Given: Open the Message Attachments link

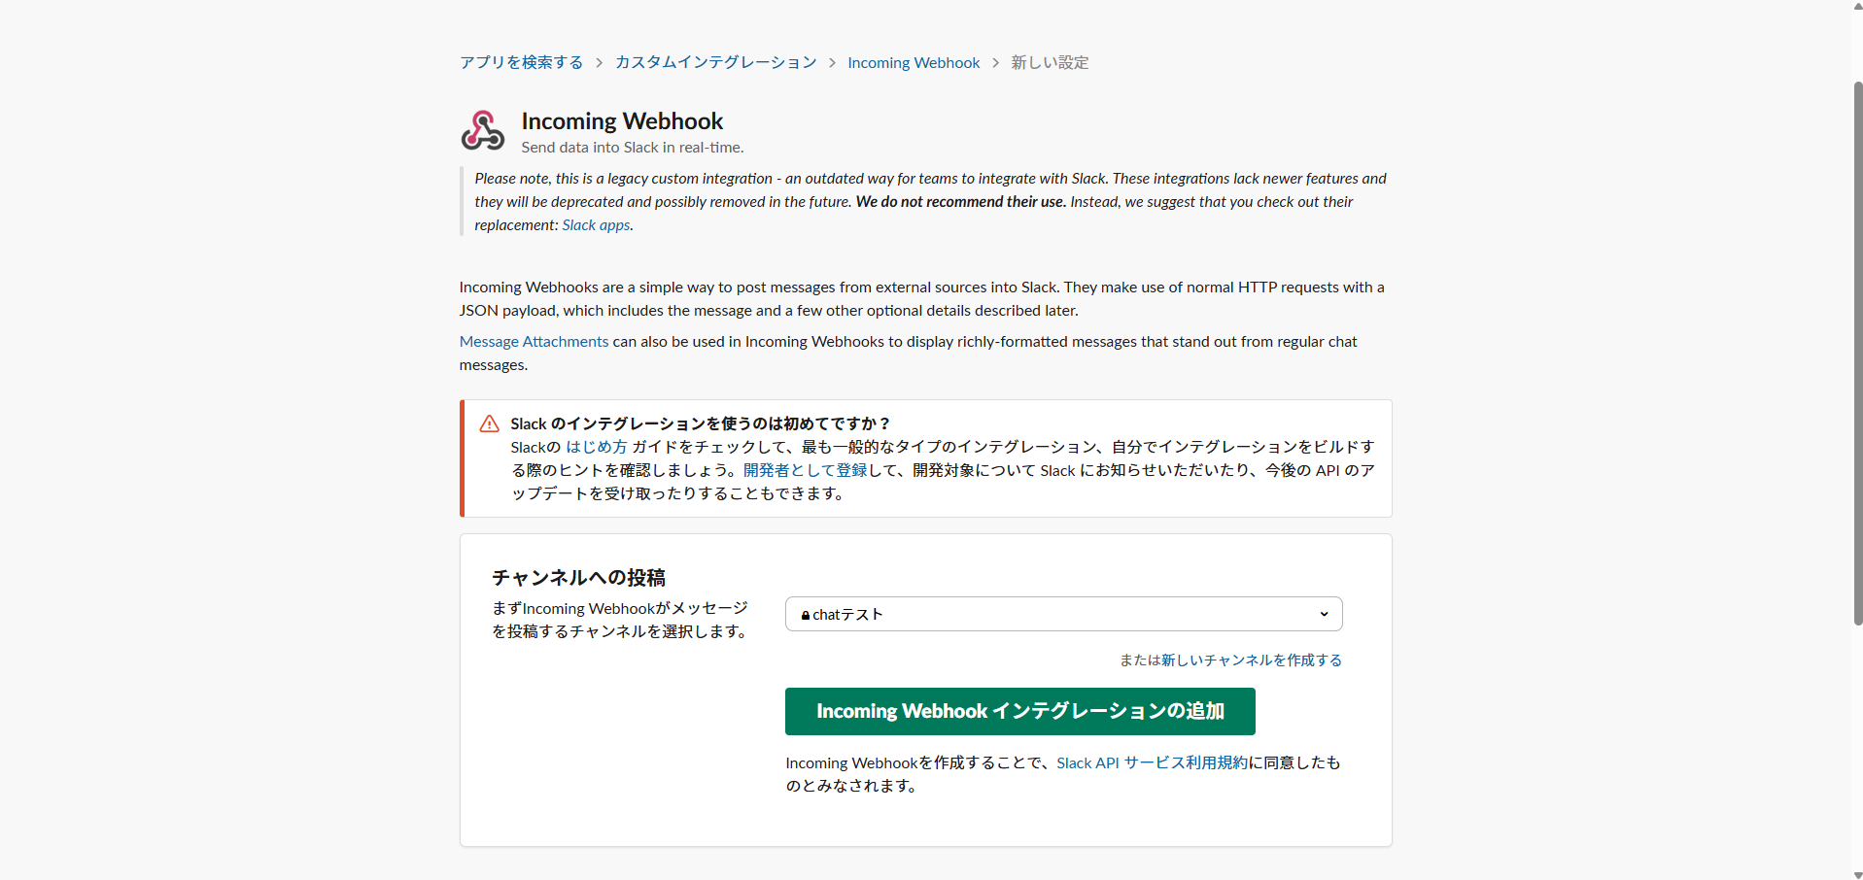Looking at the screenshot, I should (x=534, y=341).
